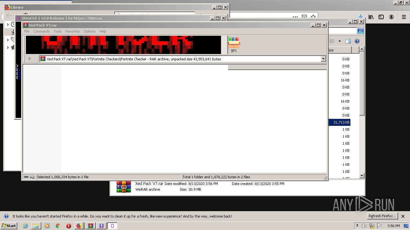Expand the bookmarks star tree item in Library

(8, 48)
